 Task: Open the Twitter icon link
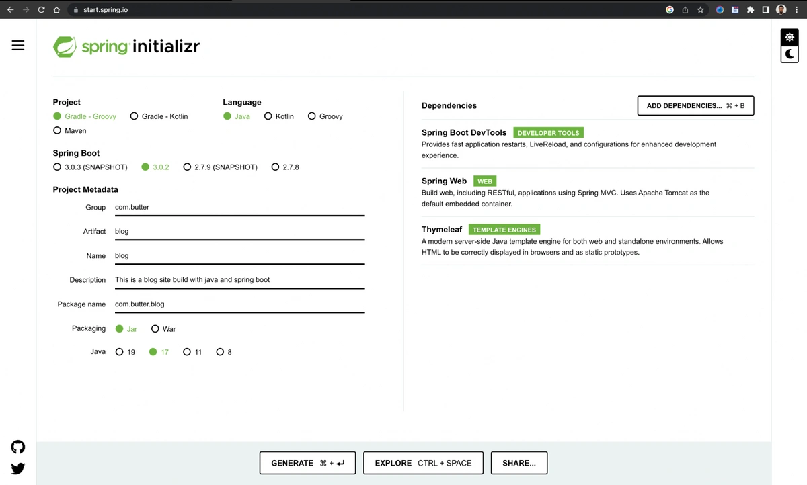[x=18, y=468]
